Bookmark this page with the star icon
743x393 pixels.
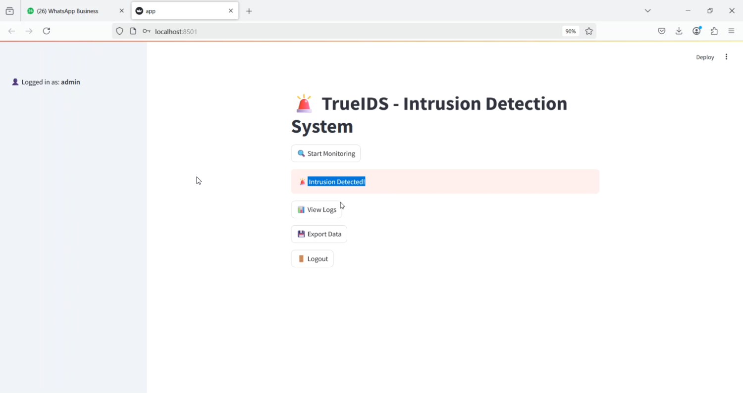click(589, 31)
